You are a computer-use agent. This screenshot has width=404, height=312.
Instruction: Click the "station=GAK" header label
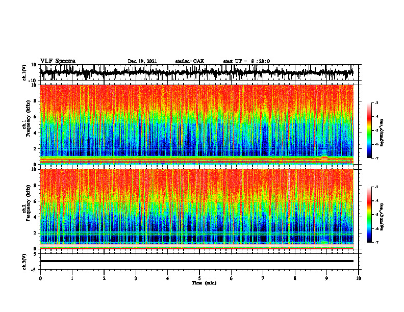[190, 61]
